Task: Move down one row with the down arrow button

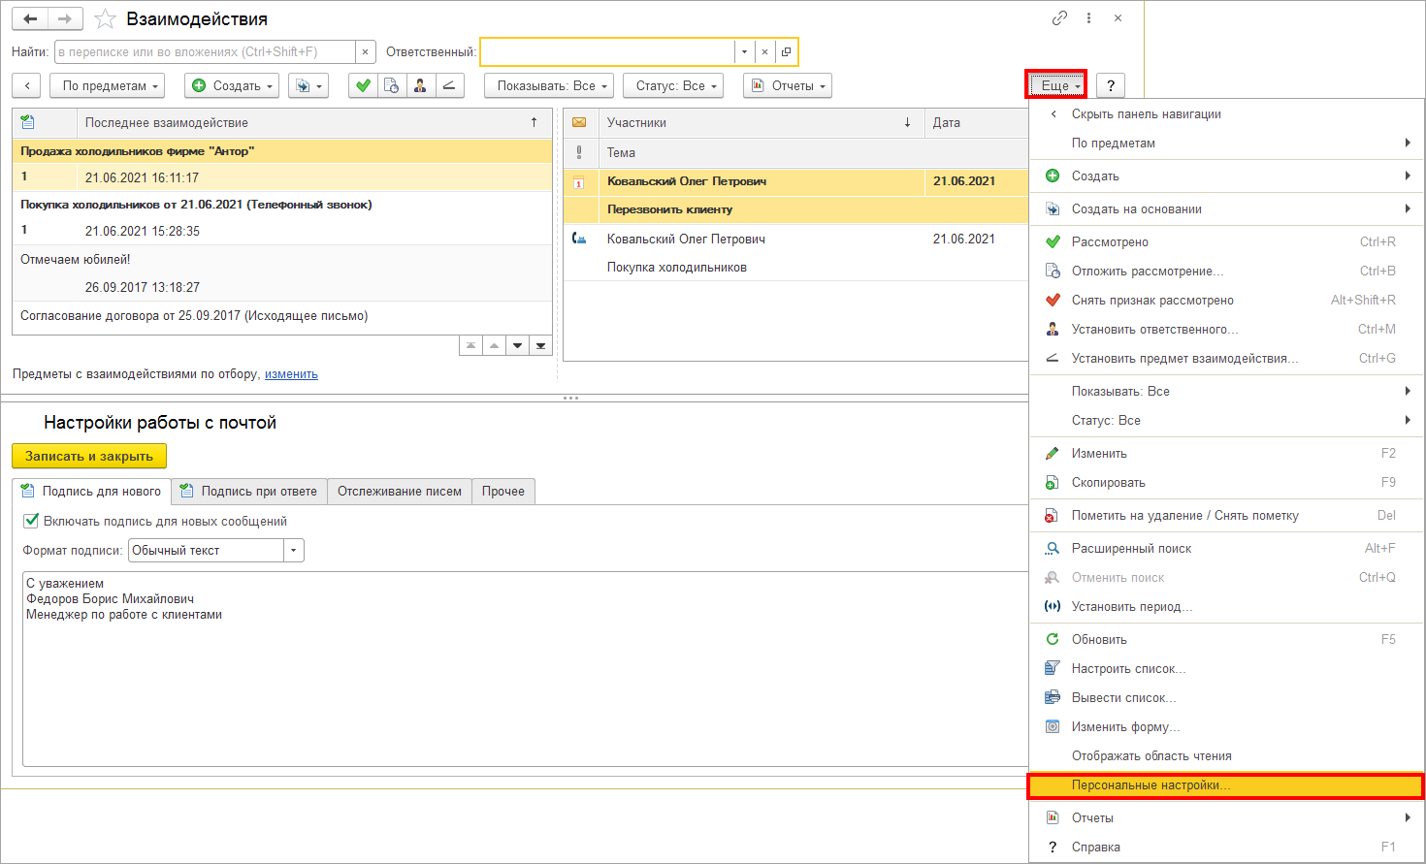Action: 518,346
